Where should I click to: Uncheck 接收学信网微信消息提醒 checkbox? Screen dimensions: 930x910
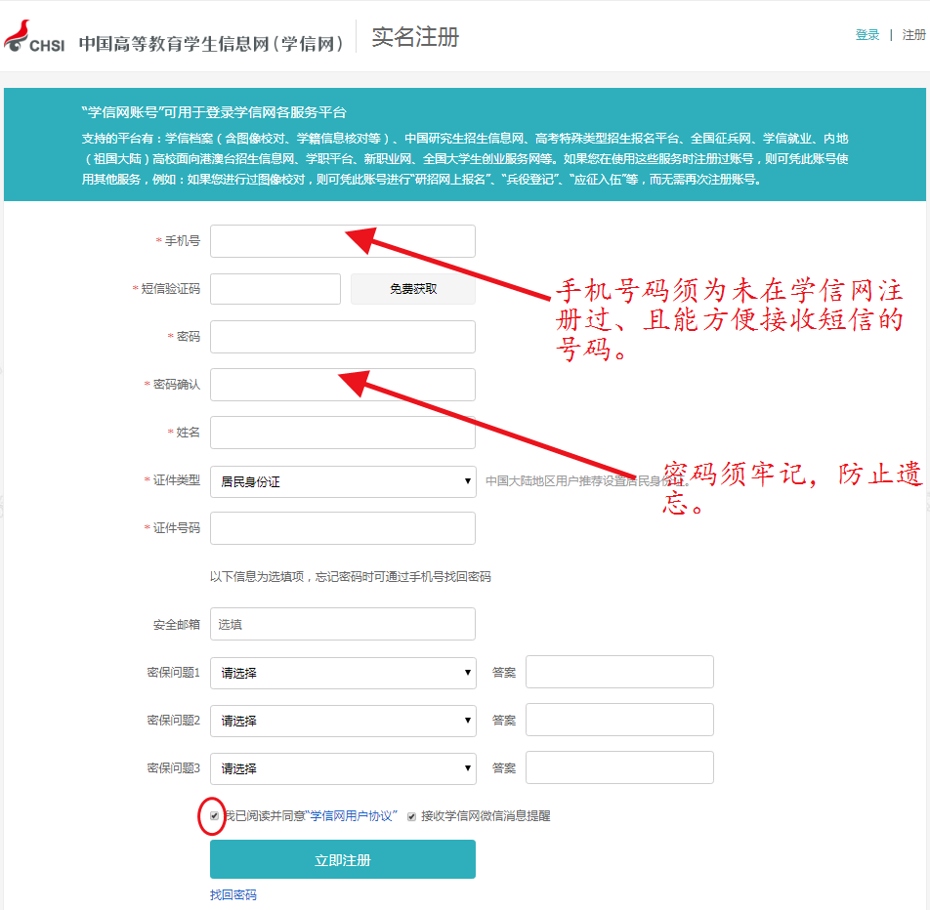(x=412, y=816)
